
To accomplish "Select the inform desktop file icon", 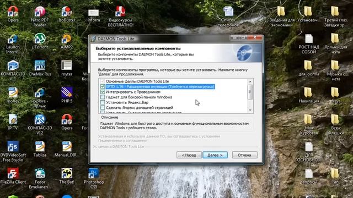I will (x=94, y=15).
